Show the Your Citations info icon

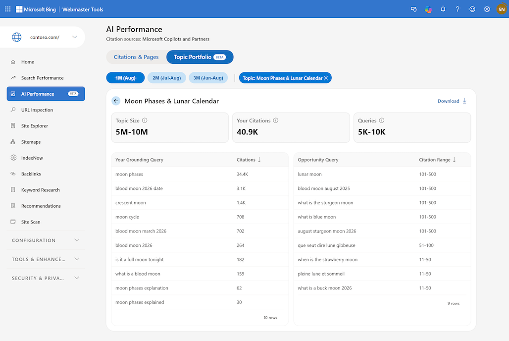(x=276, y=120)
